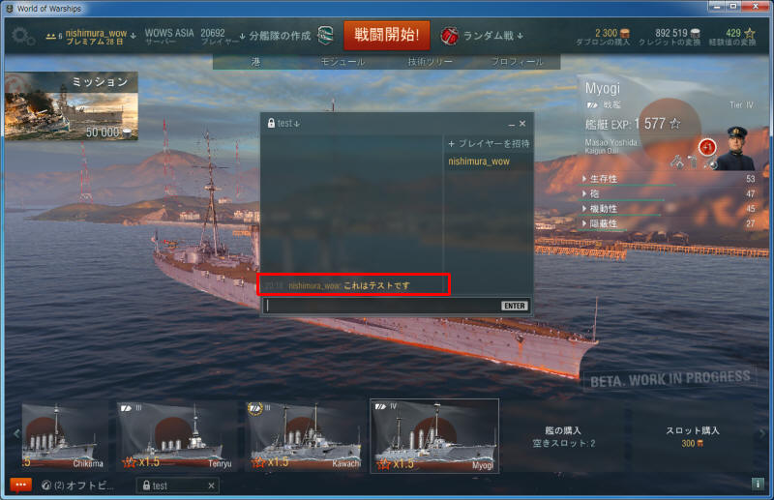
Task: Close the test chat tab at bottom
Action: pos(211,485)
